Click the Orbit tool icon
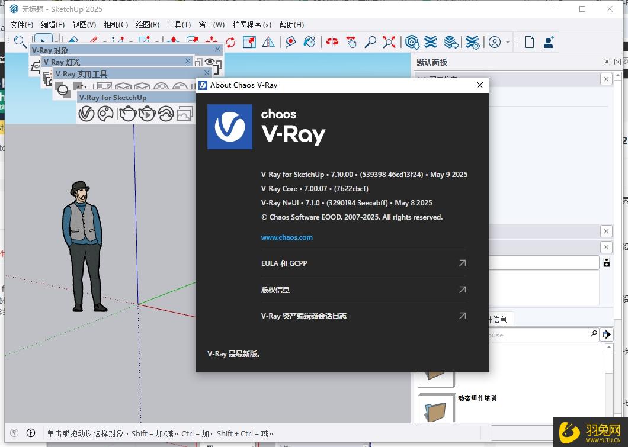Viewport: 628px width, 447px height. (x=332, y=42)
